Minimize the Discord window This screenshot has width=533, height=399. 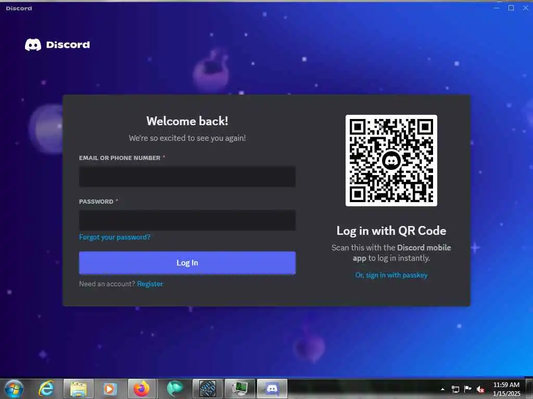496,8
